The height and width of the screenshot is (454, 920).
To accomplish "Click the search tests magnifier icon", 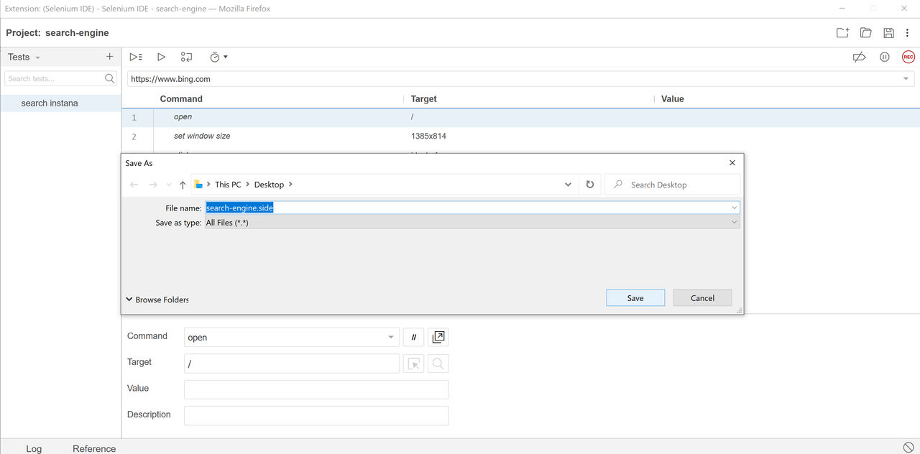I will [110, 78].
